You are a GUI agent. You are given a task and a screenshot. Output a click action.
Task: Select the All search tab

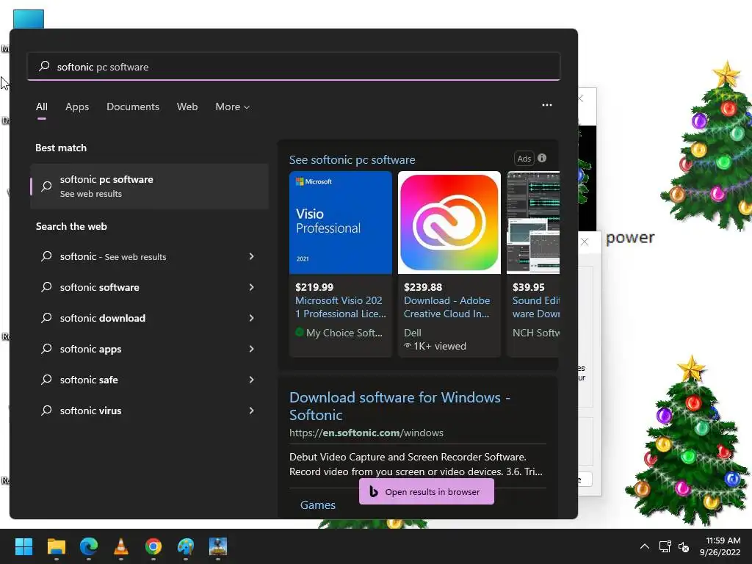[x=42, y=107]
